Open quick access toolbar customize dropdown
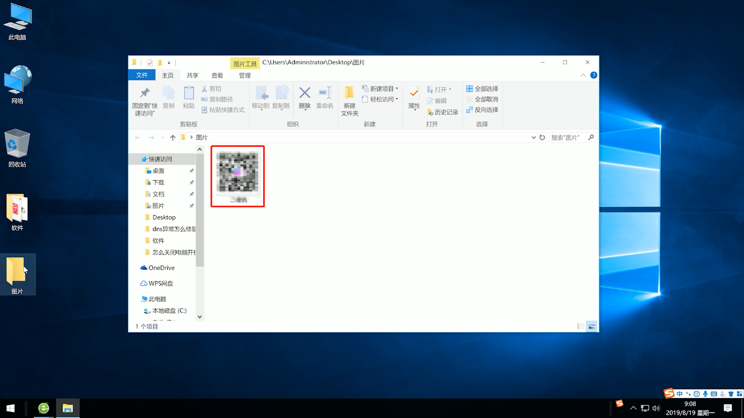This screenshot has width=744, height=418. coord(169,63)
